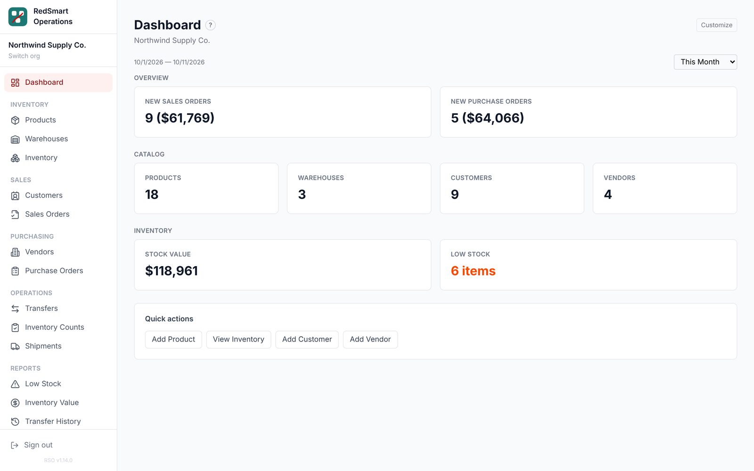The image size is (754, 471).
Task: Click the Warehouses building icon
Action: [x=15, y=139]
